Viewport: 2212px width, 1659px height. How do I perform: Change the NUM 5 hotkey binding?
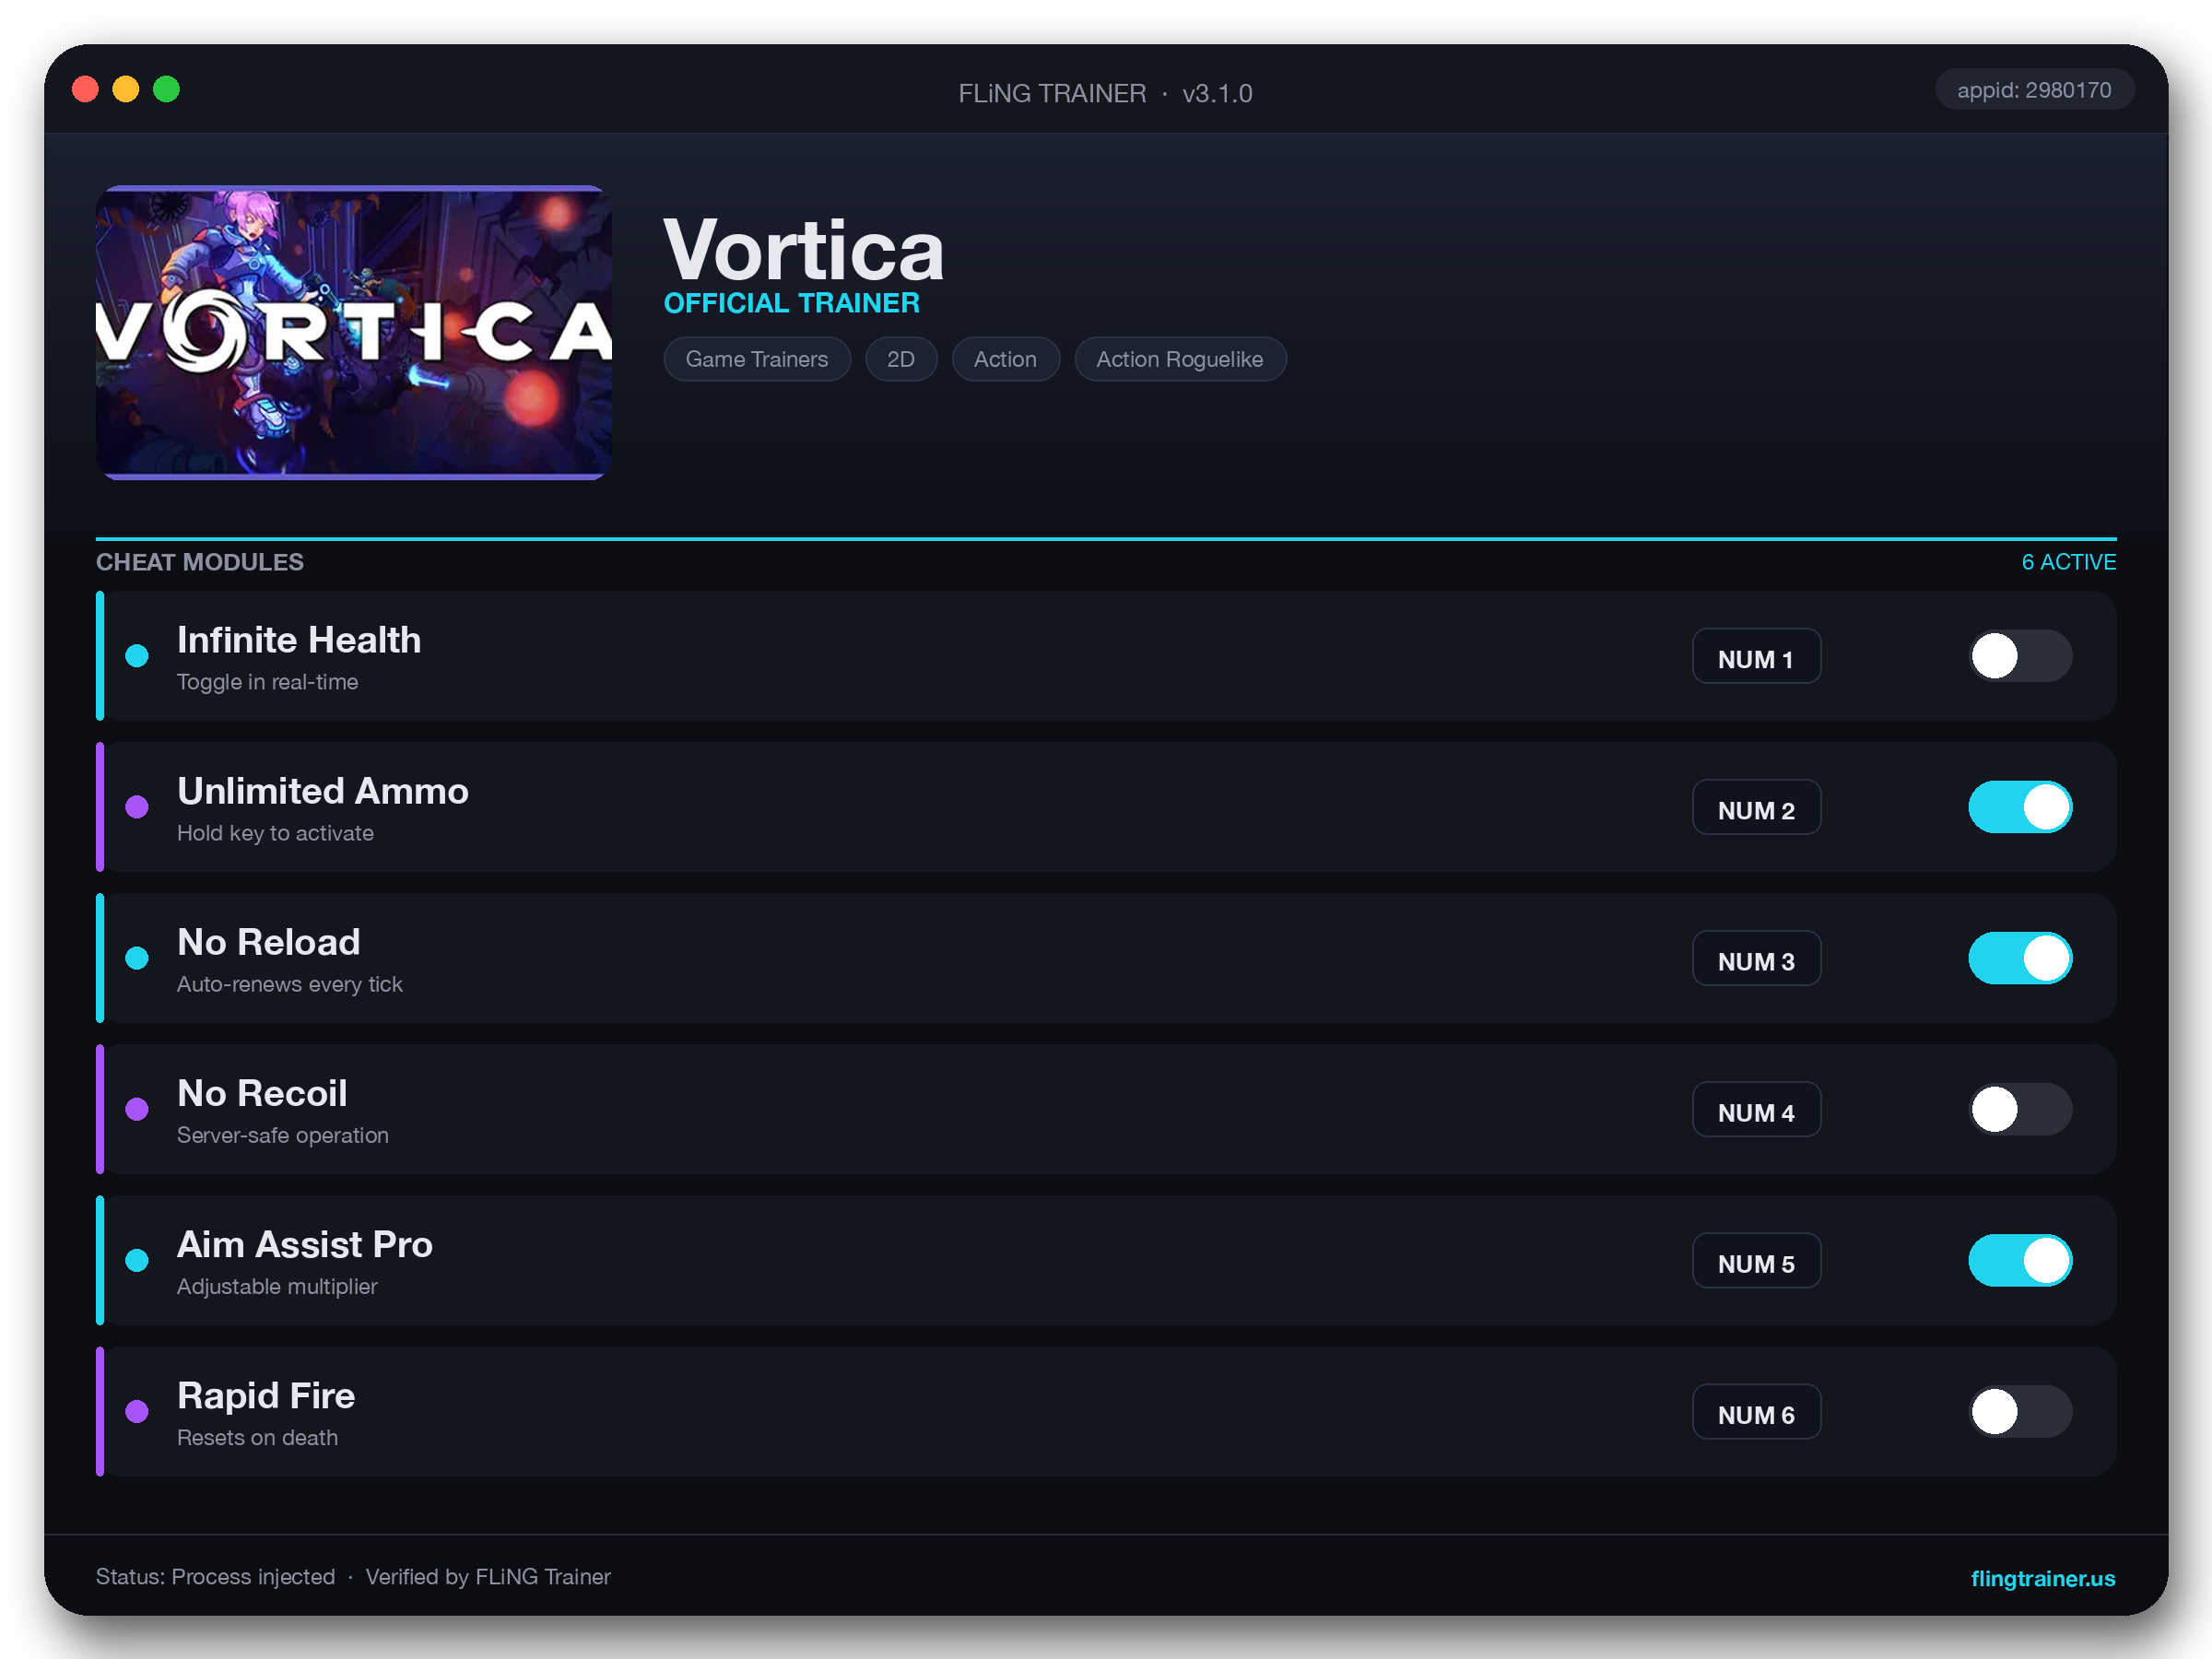coord(1756,1260)
